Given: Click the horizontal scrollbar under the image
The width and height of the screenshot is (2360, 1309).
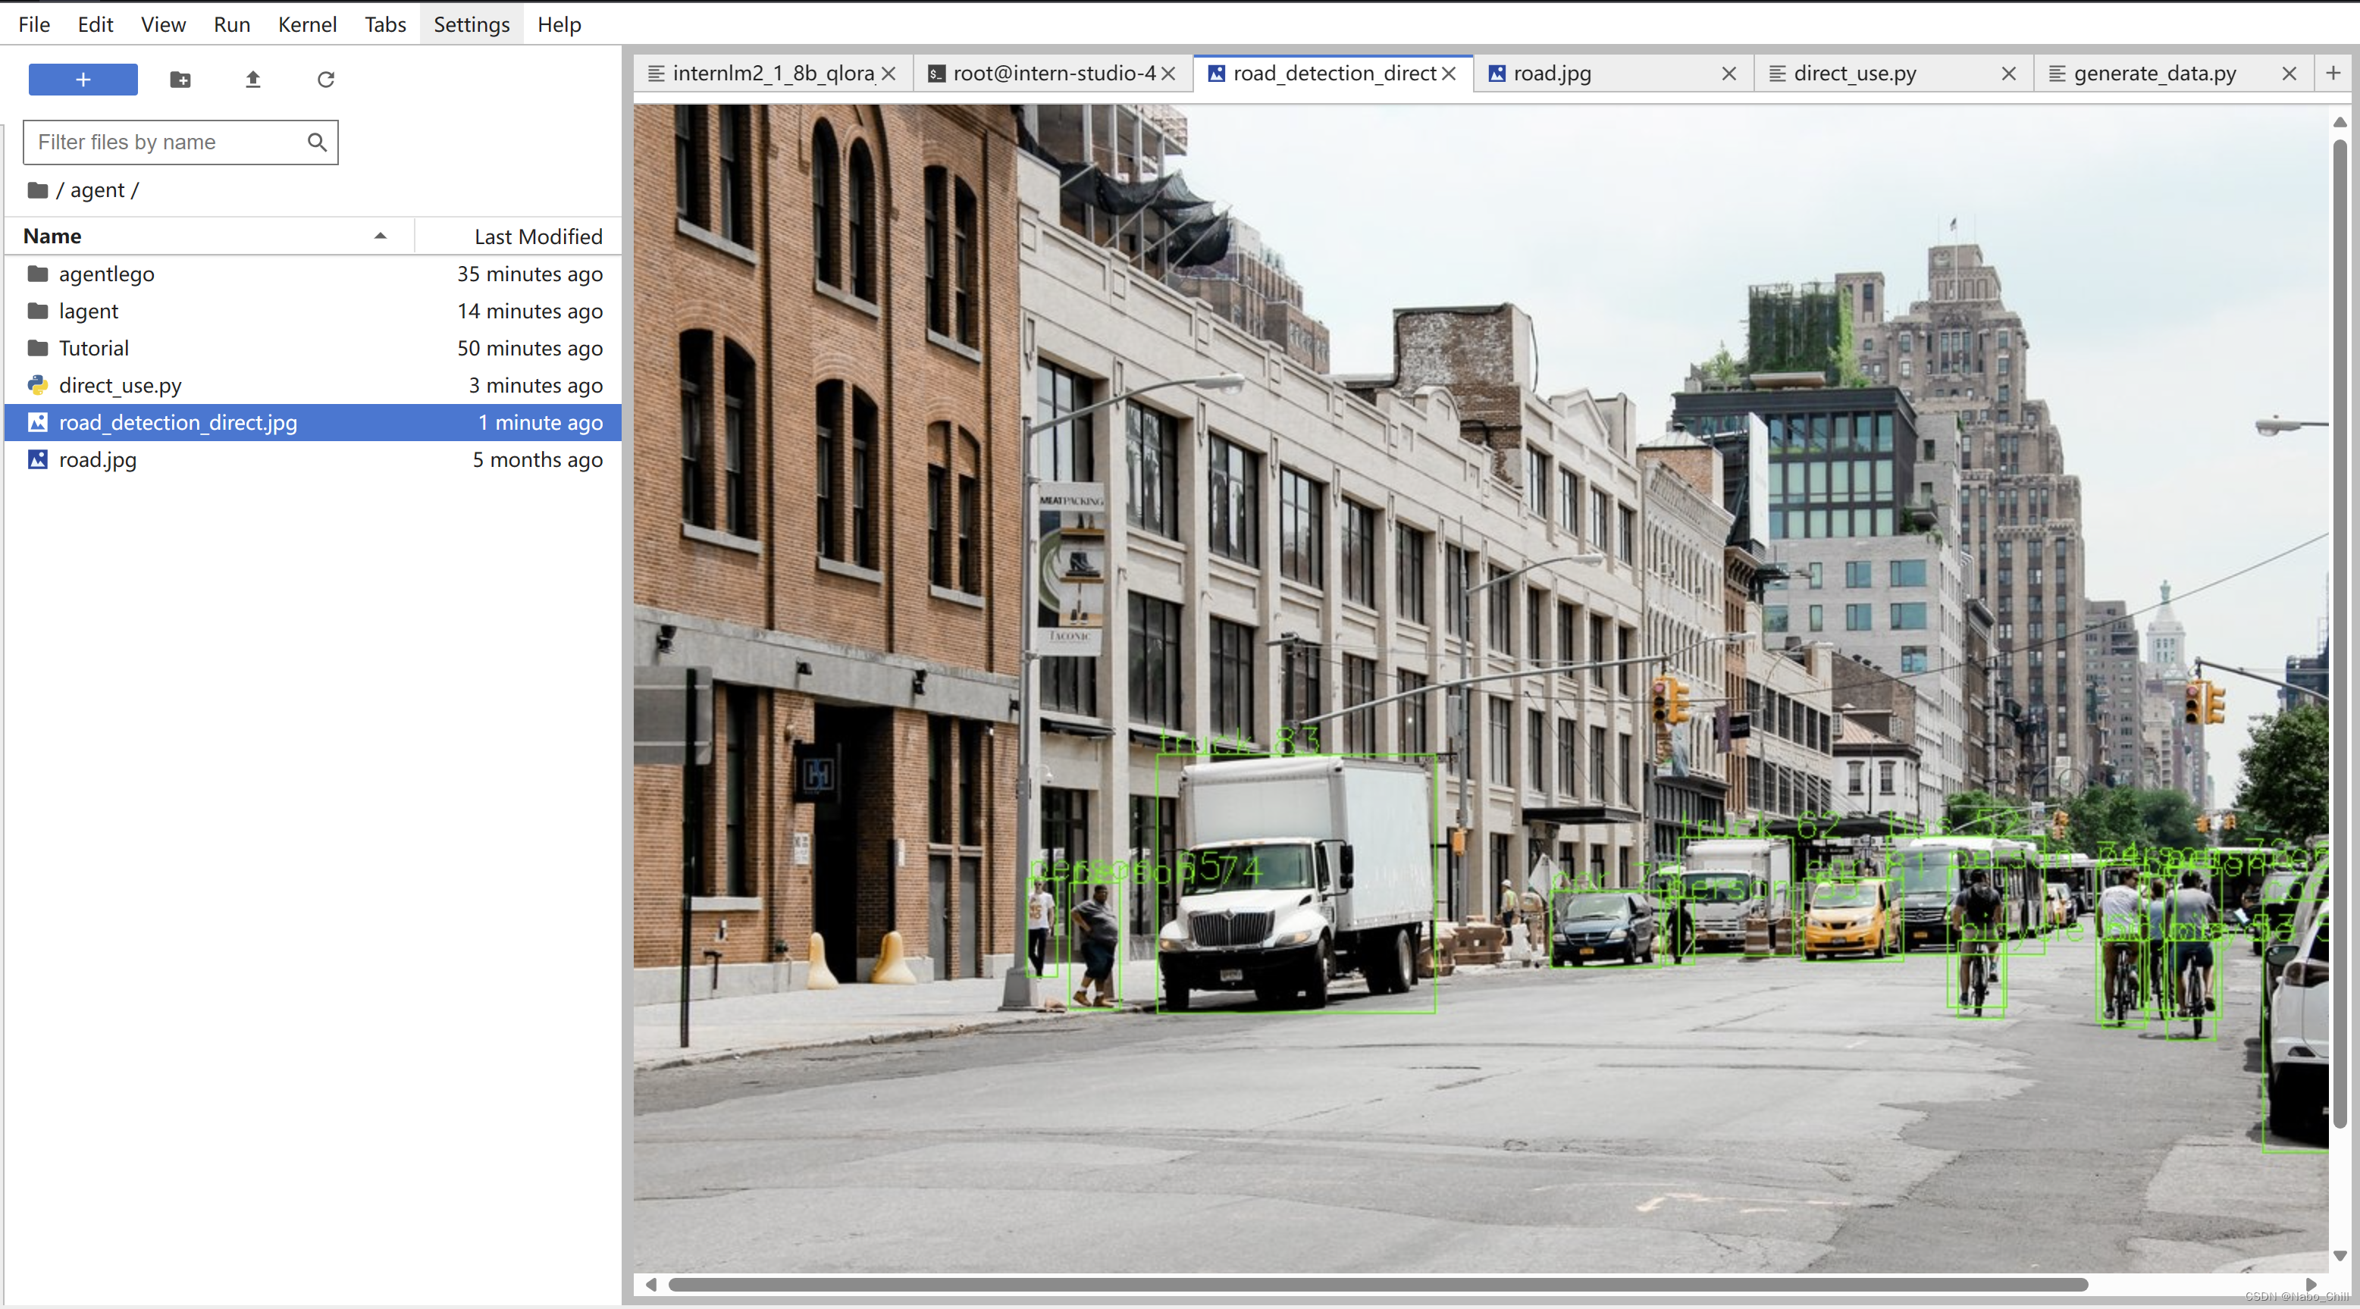Looking at the screenshot, I should click(x=1377, y=1284).
